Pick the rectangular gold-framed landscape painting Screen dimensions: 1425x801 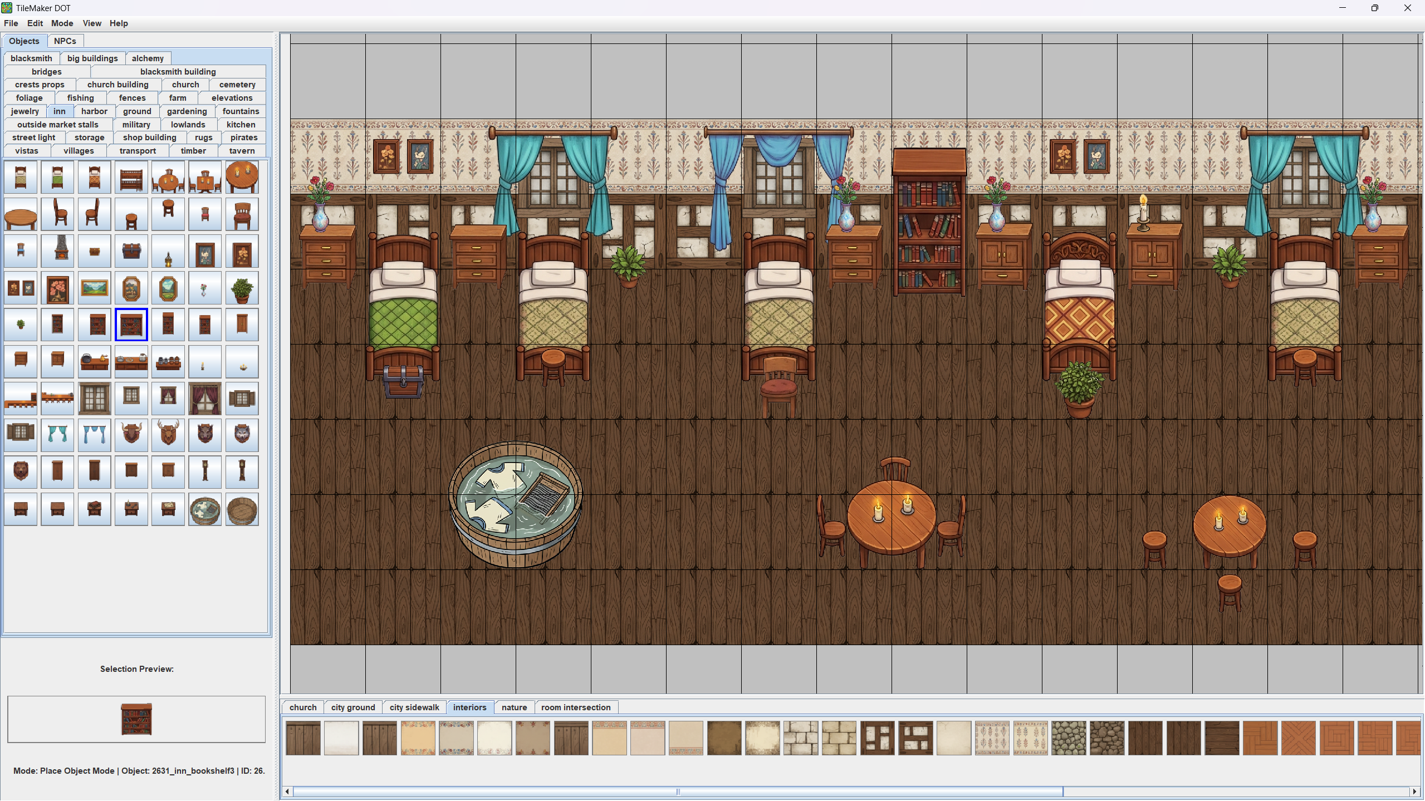pyautogui.click(x=95, y=288)
